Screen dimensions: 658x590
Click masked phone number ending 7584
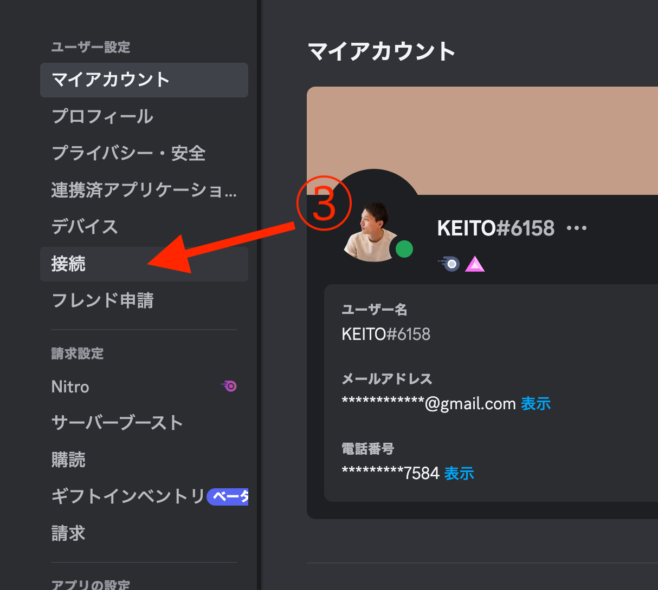pos(390,474)
